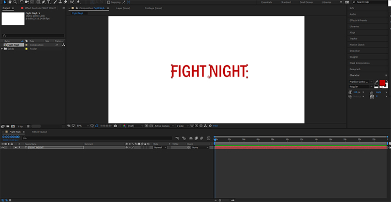Open the 50% magnification dropdown
Viewport: 391px width, 202px height.
(x=82, y=126)
